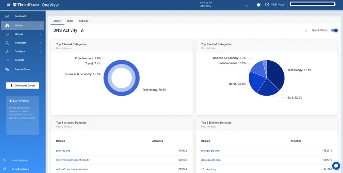Expand the Monitor sidebar submenu
Viewport: 343px width, 173px height.
(x=41, y=25)
